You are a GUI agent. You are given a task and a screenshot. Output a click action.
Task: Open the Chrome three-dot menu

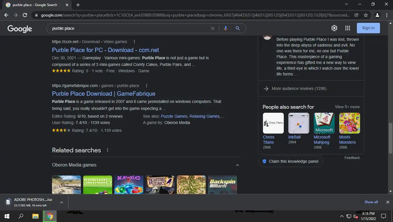387,15
